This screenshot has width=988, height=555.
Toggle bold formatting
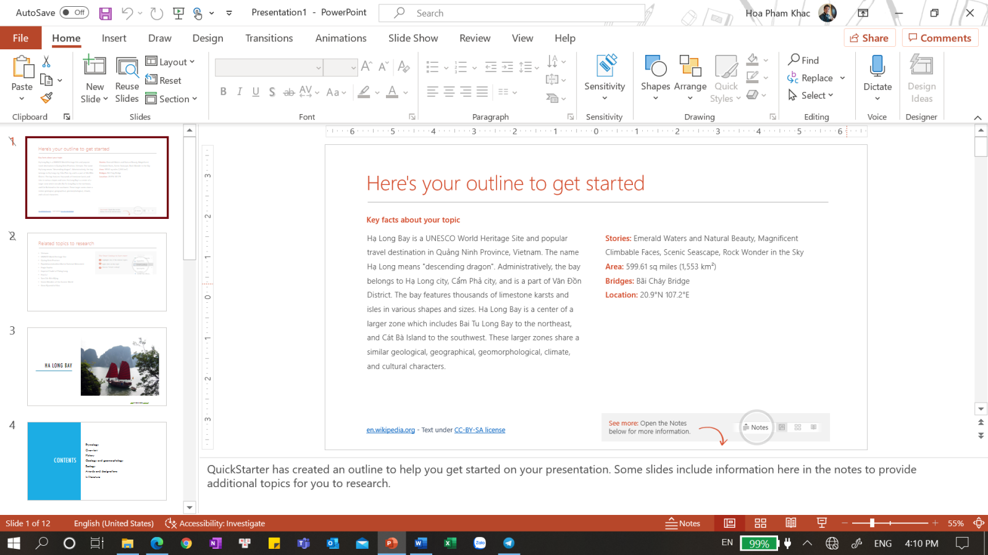[224, 91]
